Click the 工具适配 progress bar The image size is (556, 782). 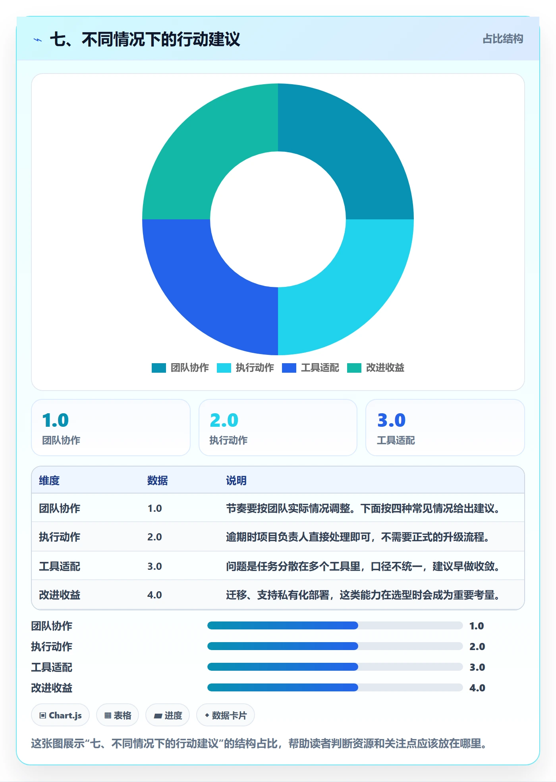pyautogui.click(x=335, y=667)
